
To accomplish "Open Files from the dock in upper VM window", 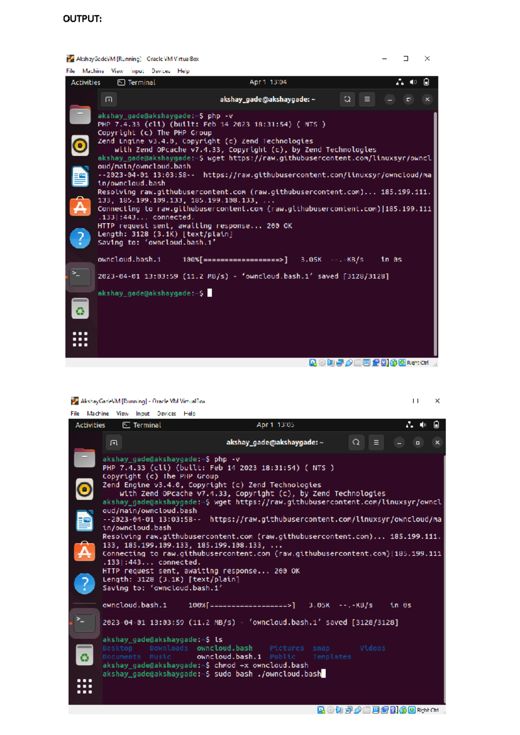I will pyautogui.click(x=80, y=115).
